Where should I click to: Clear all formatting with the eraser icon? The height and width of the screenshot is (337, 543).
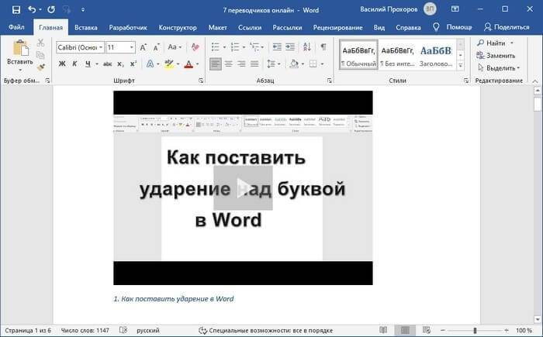(x=195, y=47)
